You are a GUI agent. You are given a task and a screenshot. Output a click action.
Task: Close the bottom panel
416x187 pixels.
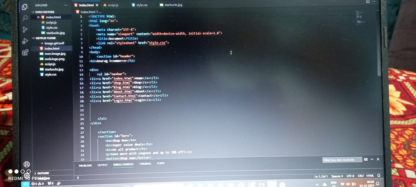pyautogui.click(x=378, y=159)
